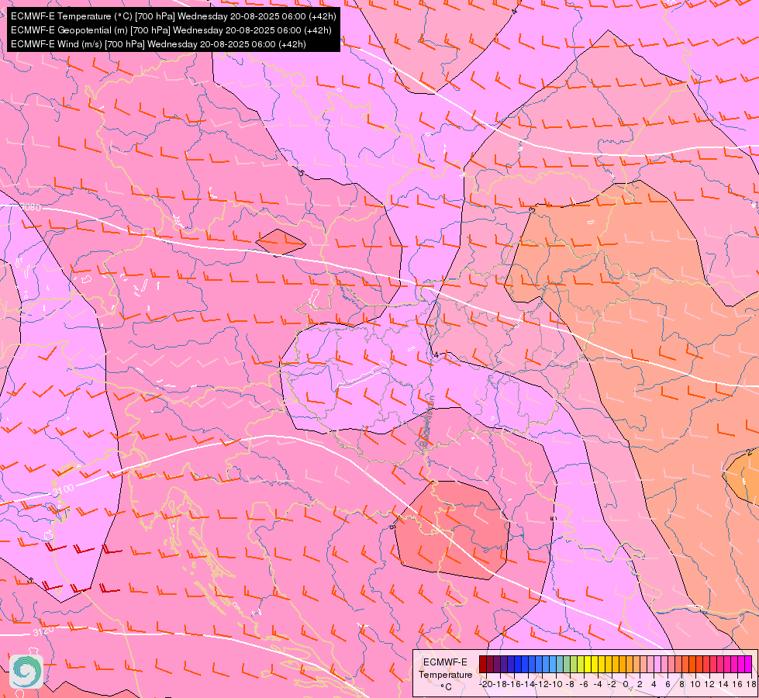Click the ECMWF-E Wind (m/s) title line

[x=158, y=44]
